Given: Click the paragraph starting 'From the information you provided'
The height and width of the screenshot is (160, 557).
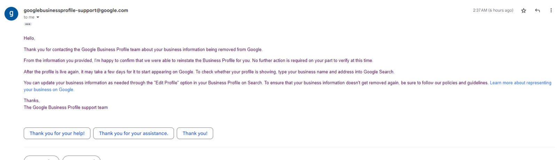Looking at the screenshot, I should (x=198, y=60).
